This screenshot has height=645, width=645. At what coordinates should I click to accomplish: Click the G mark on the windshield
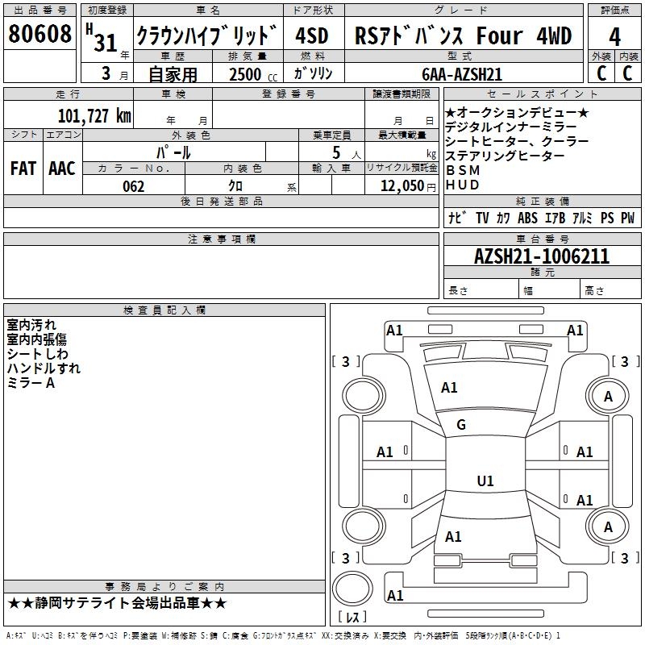pyautogui.click(x=461, y=425)
